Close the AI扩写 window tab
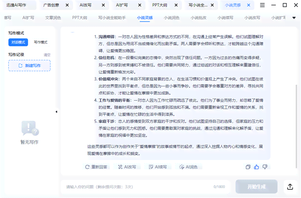The width and height of the screenshot is (301, 198). point(140,5)
